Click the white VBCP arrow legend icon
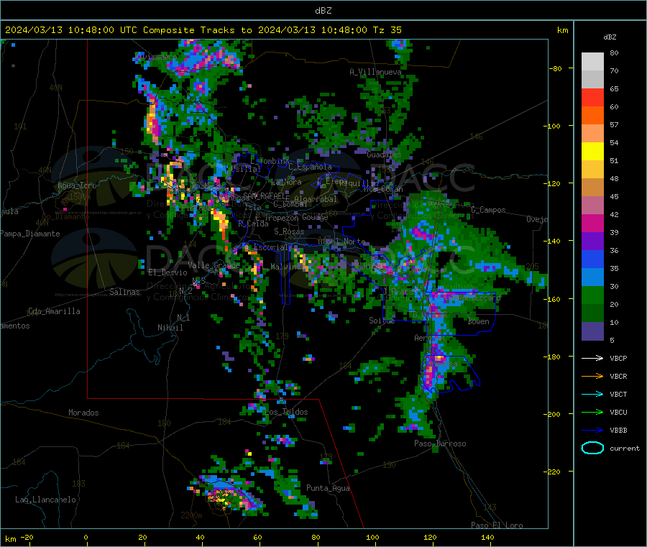 592,358
